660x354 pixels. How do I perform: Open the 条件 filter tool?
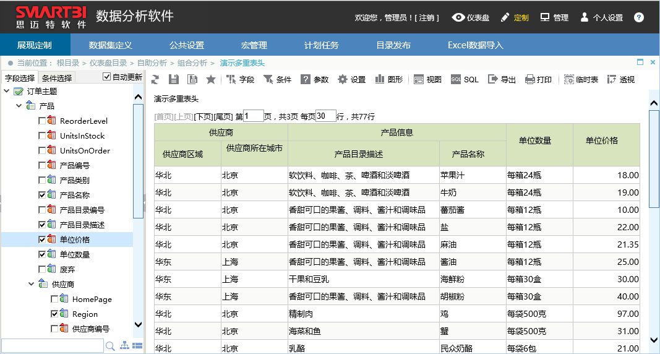(277, 80)
